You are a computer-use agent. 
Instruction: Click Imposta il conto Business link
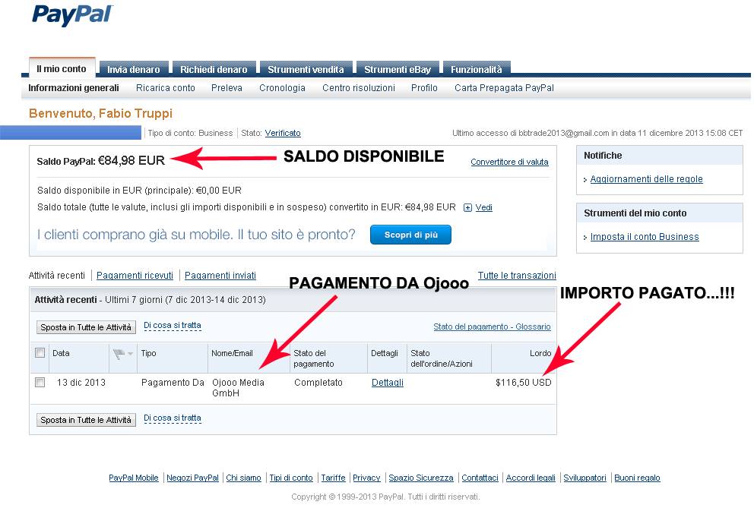(x=645, y=237)
